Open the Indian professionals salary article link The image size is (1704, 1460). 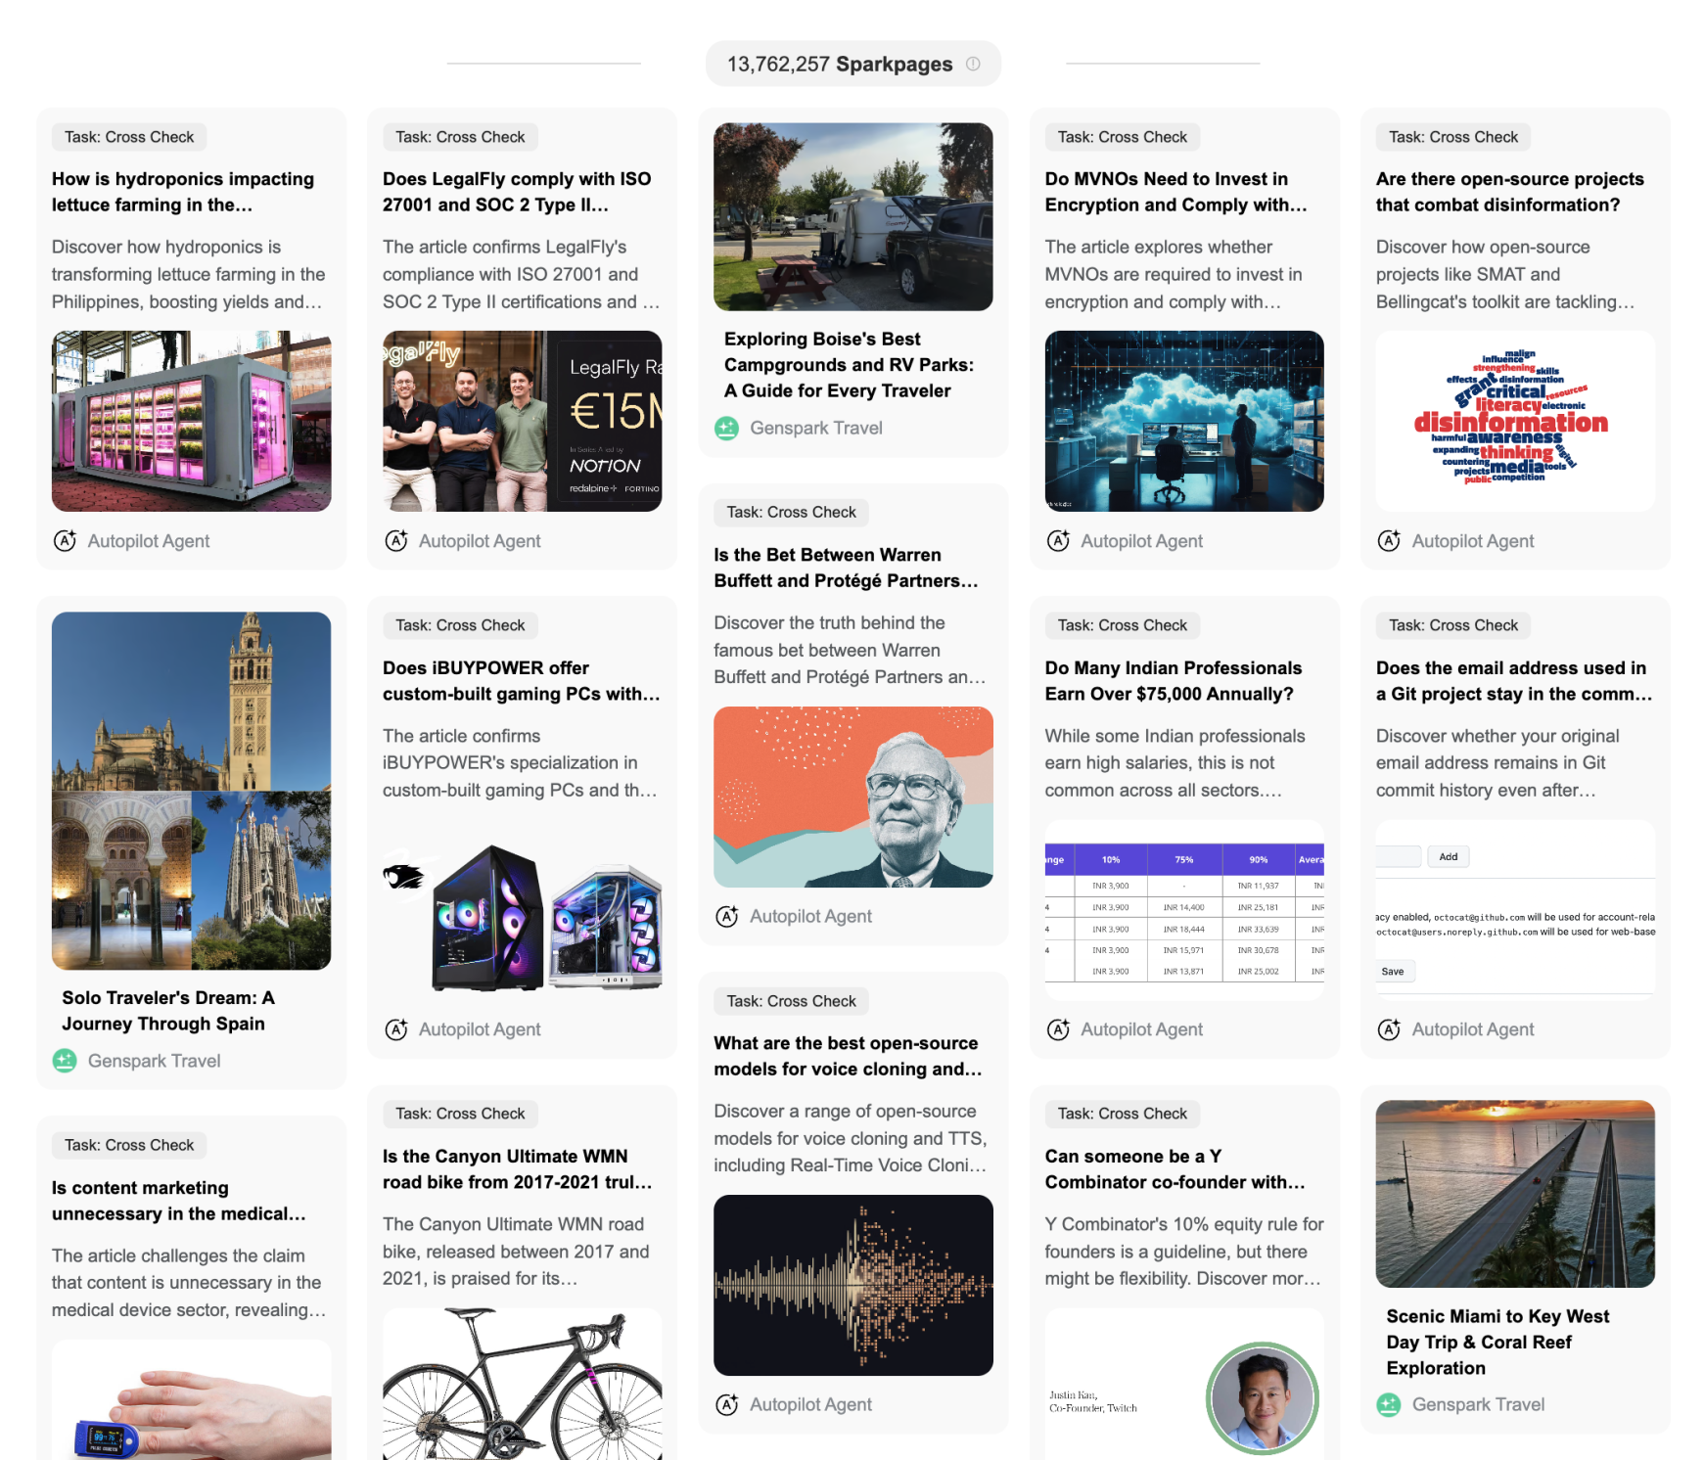1174,681
